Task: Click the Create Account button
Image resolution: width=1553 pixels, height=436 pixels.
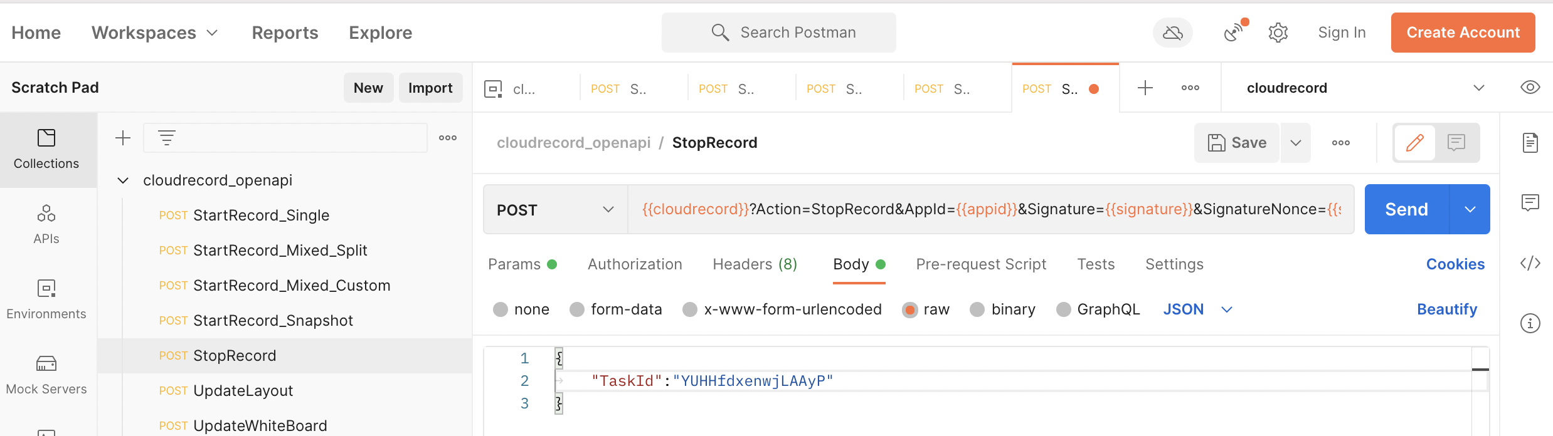Action: (1463, 33)
